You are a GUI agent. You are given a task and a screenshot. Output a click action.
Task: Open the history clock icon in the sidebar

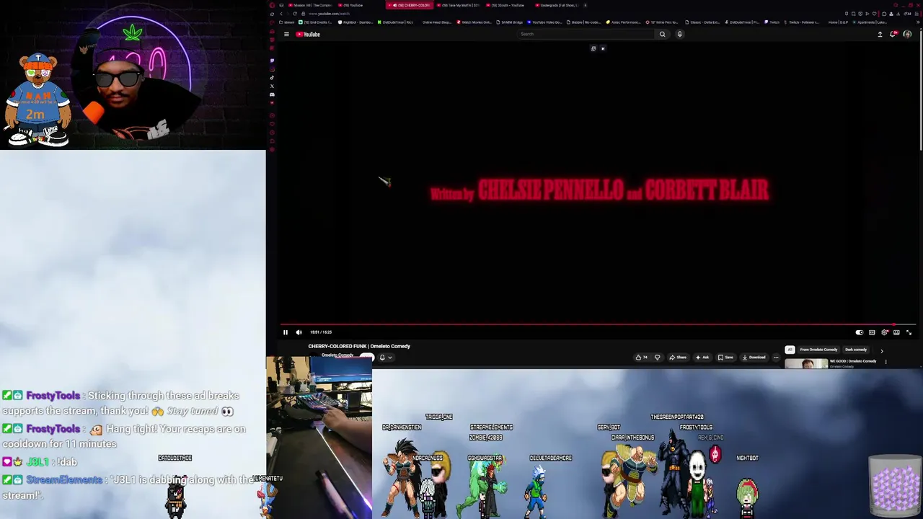(272, 133)
